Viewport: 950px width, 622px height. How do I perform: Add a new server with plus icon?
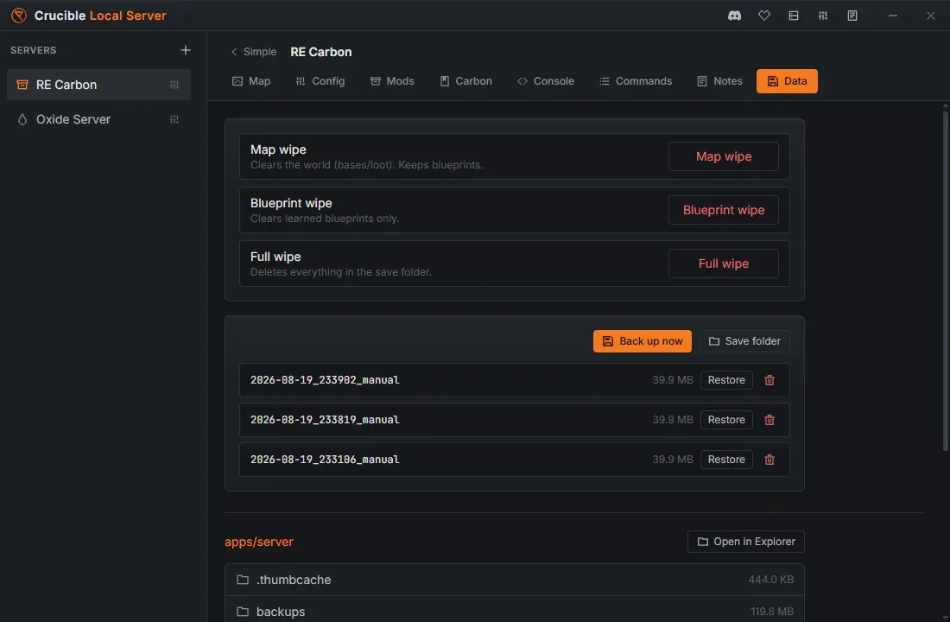point(186,50)
